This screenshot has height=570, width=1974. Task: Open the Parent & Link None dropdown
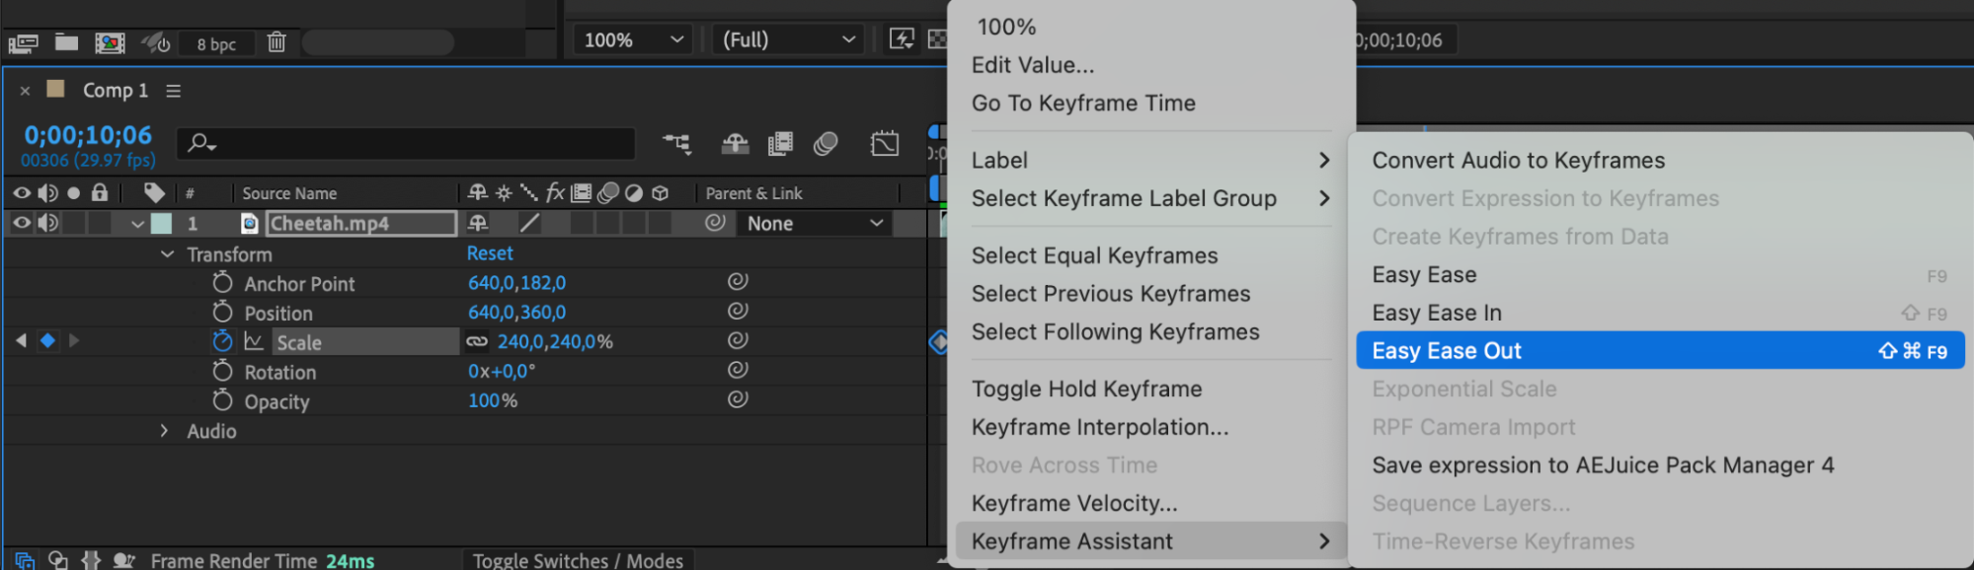point(814,224)
